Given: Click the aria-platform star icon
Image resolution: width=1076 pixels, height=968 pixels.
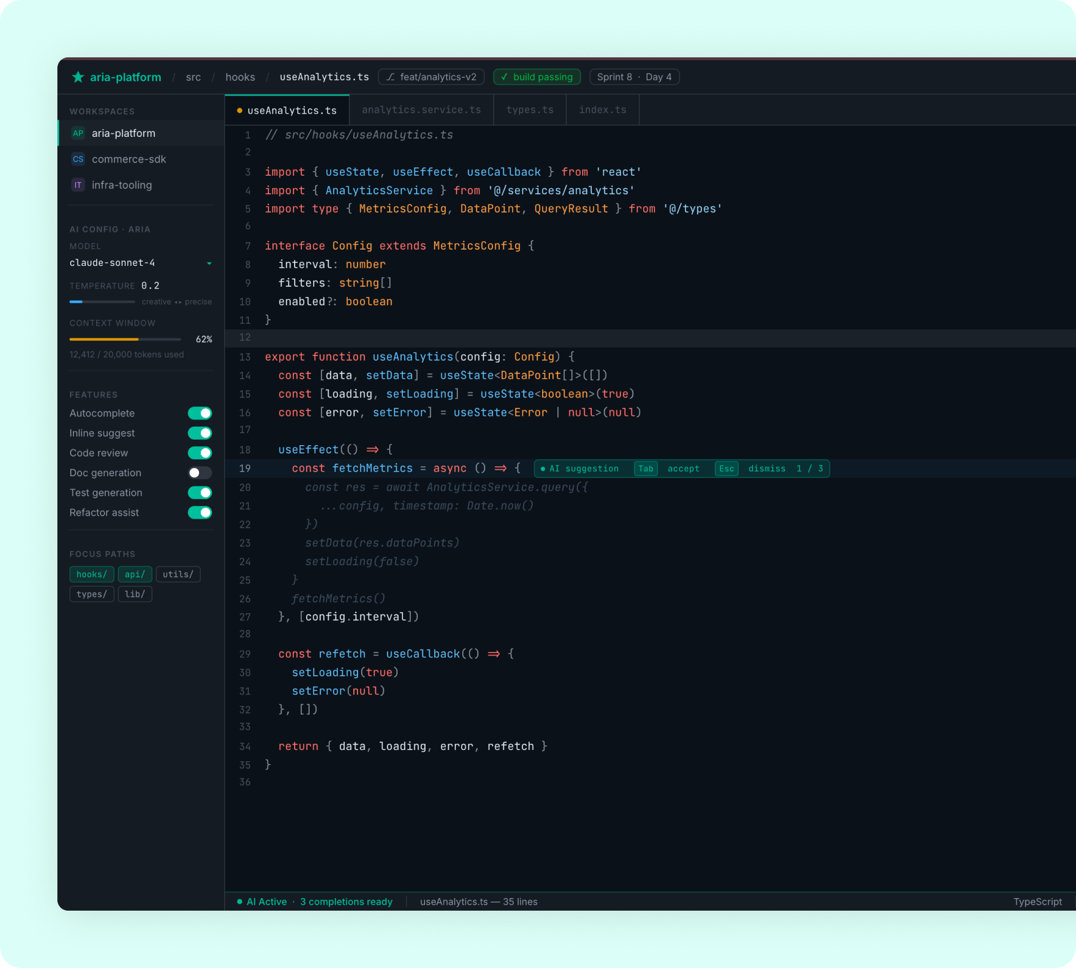Looking at the screenshot, I should [78, 76].
